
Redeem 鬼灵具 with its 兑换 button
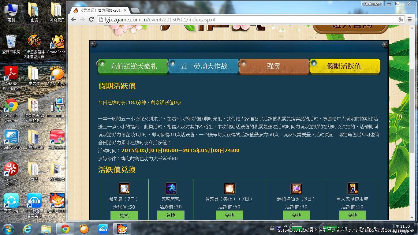(x=124, y=215)
